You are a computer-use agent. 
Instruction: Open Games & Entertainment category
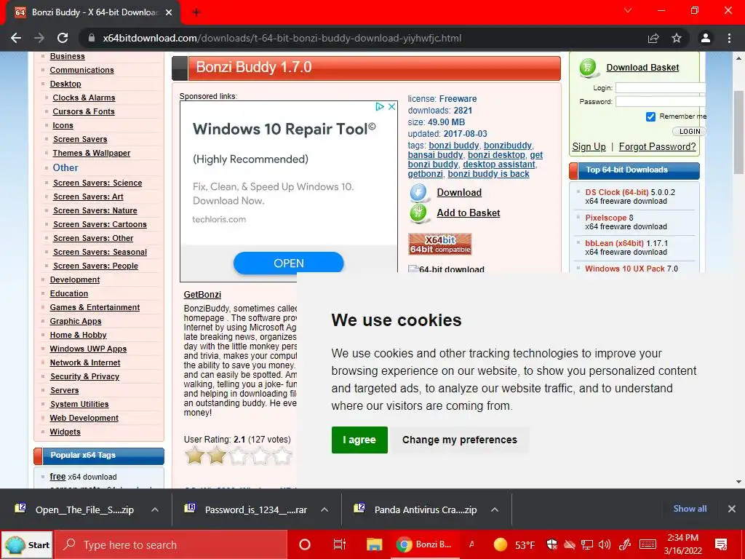(x=95, y=308)
